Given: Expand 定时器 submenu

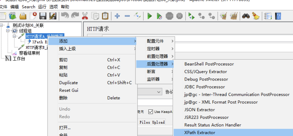Looking at the screenshot, I should (x=155, y=49).
